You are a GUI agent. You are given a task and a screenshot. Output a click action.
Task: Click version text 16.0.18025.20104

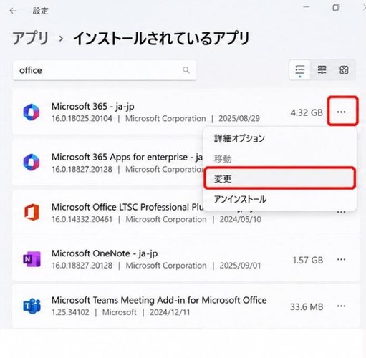tap(82, 118)
